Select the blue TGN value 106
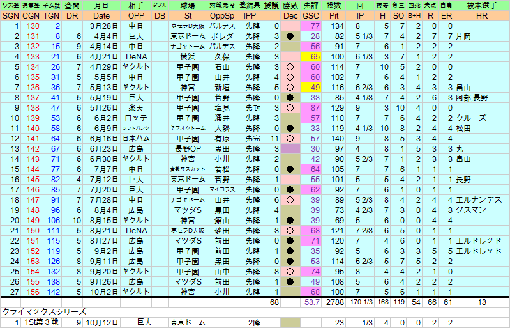Viewport: 510px width, 328px height. point(51,220)
